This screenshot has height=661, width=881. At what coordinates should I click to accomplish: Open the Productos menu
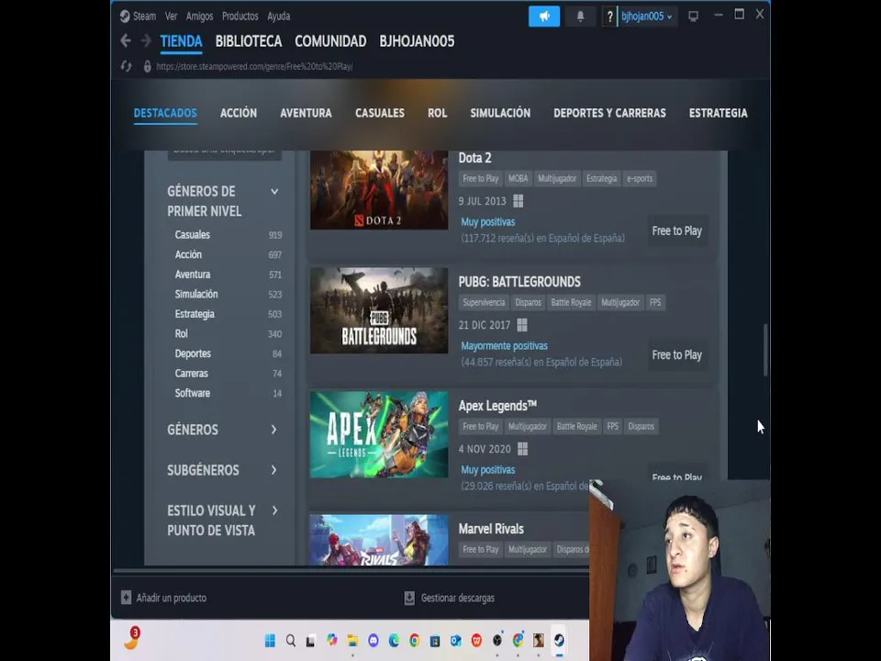[x=240, y=17]
